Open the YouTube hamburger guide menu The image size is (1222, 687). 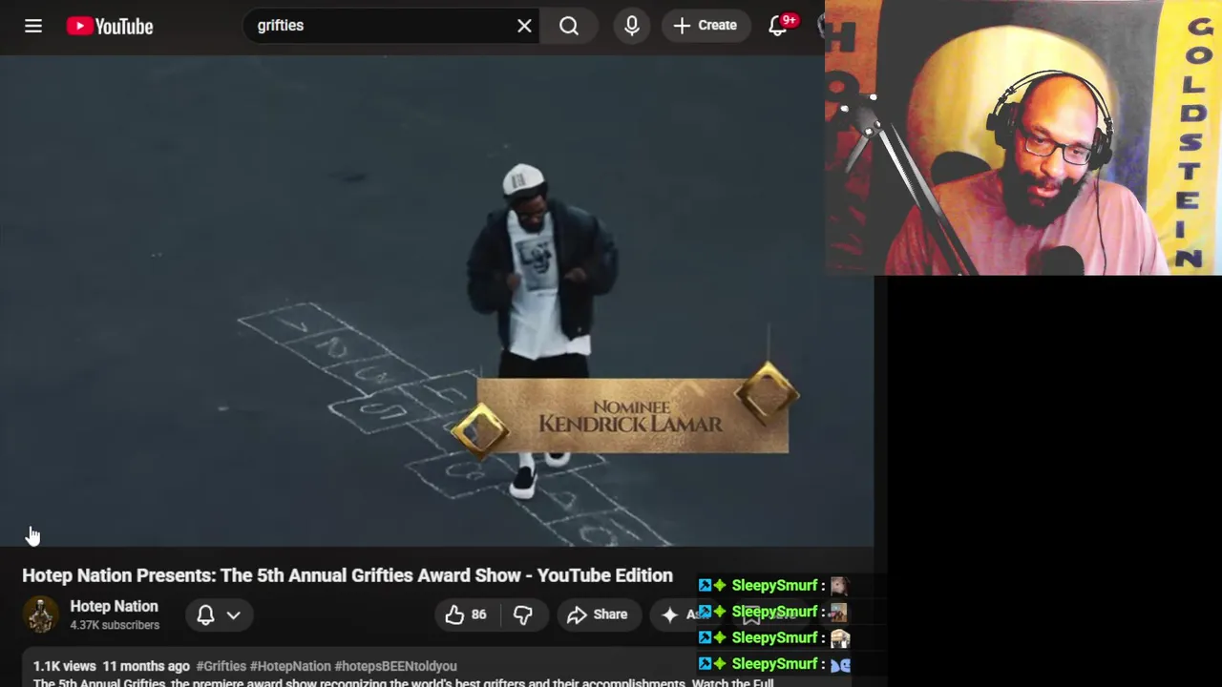[x=33, y=26]
